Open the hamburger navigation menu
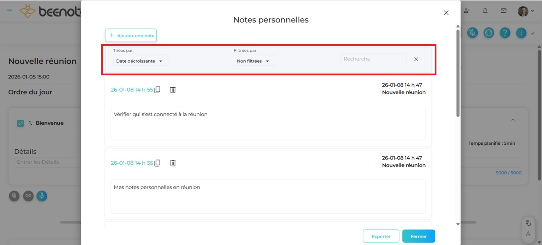This screenshot has height=245, width=542. [10, 11]
